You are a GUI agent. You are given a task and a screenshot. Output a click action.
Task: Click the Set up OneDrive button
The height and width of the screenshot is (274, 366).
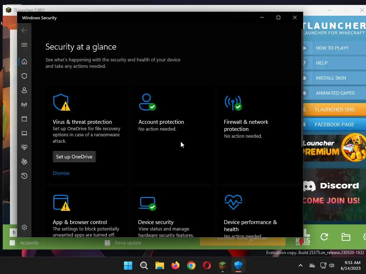pos(74,157)
